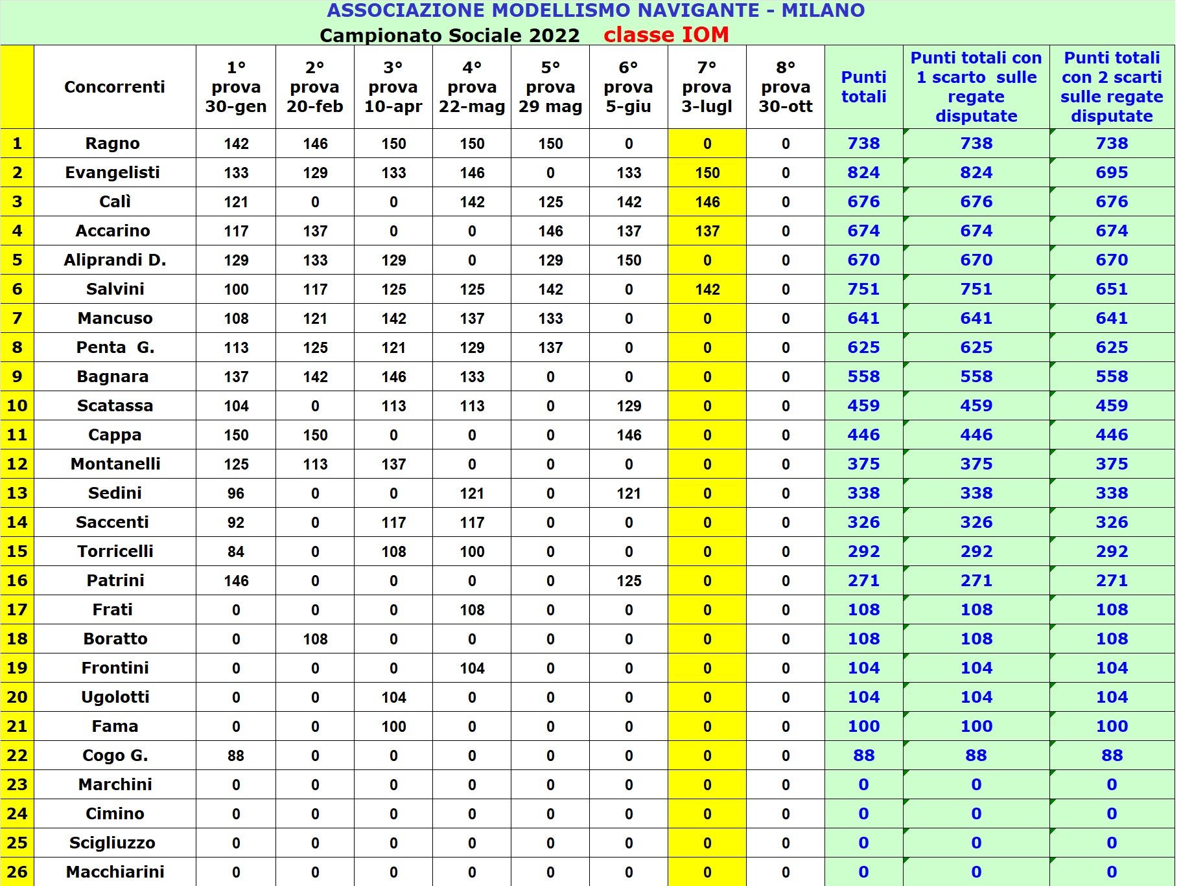Select the competitor name 'Patrini'
Viewport: 1181px width, 886px height.
tap(115, 581)
